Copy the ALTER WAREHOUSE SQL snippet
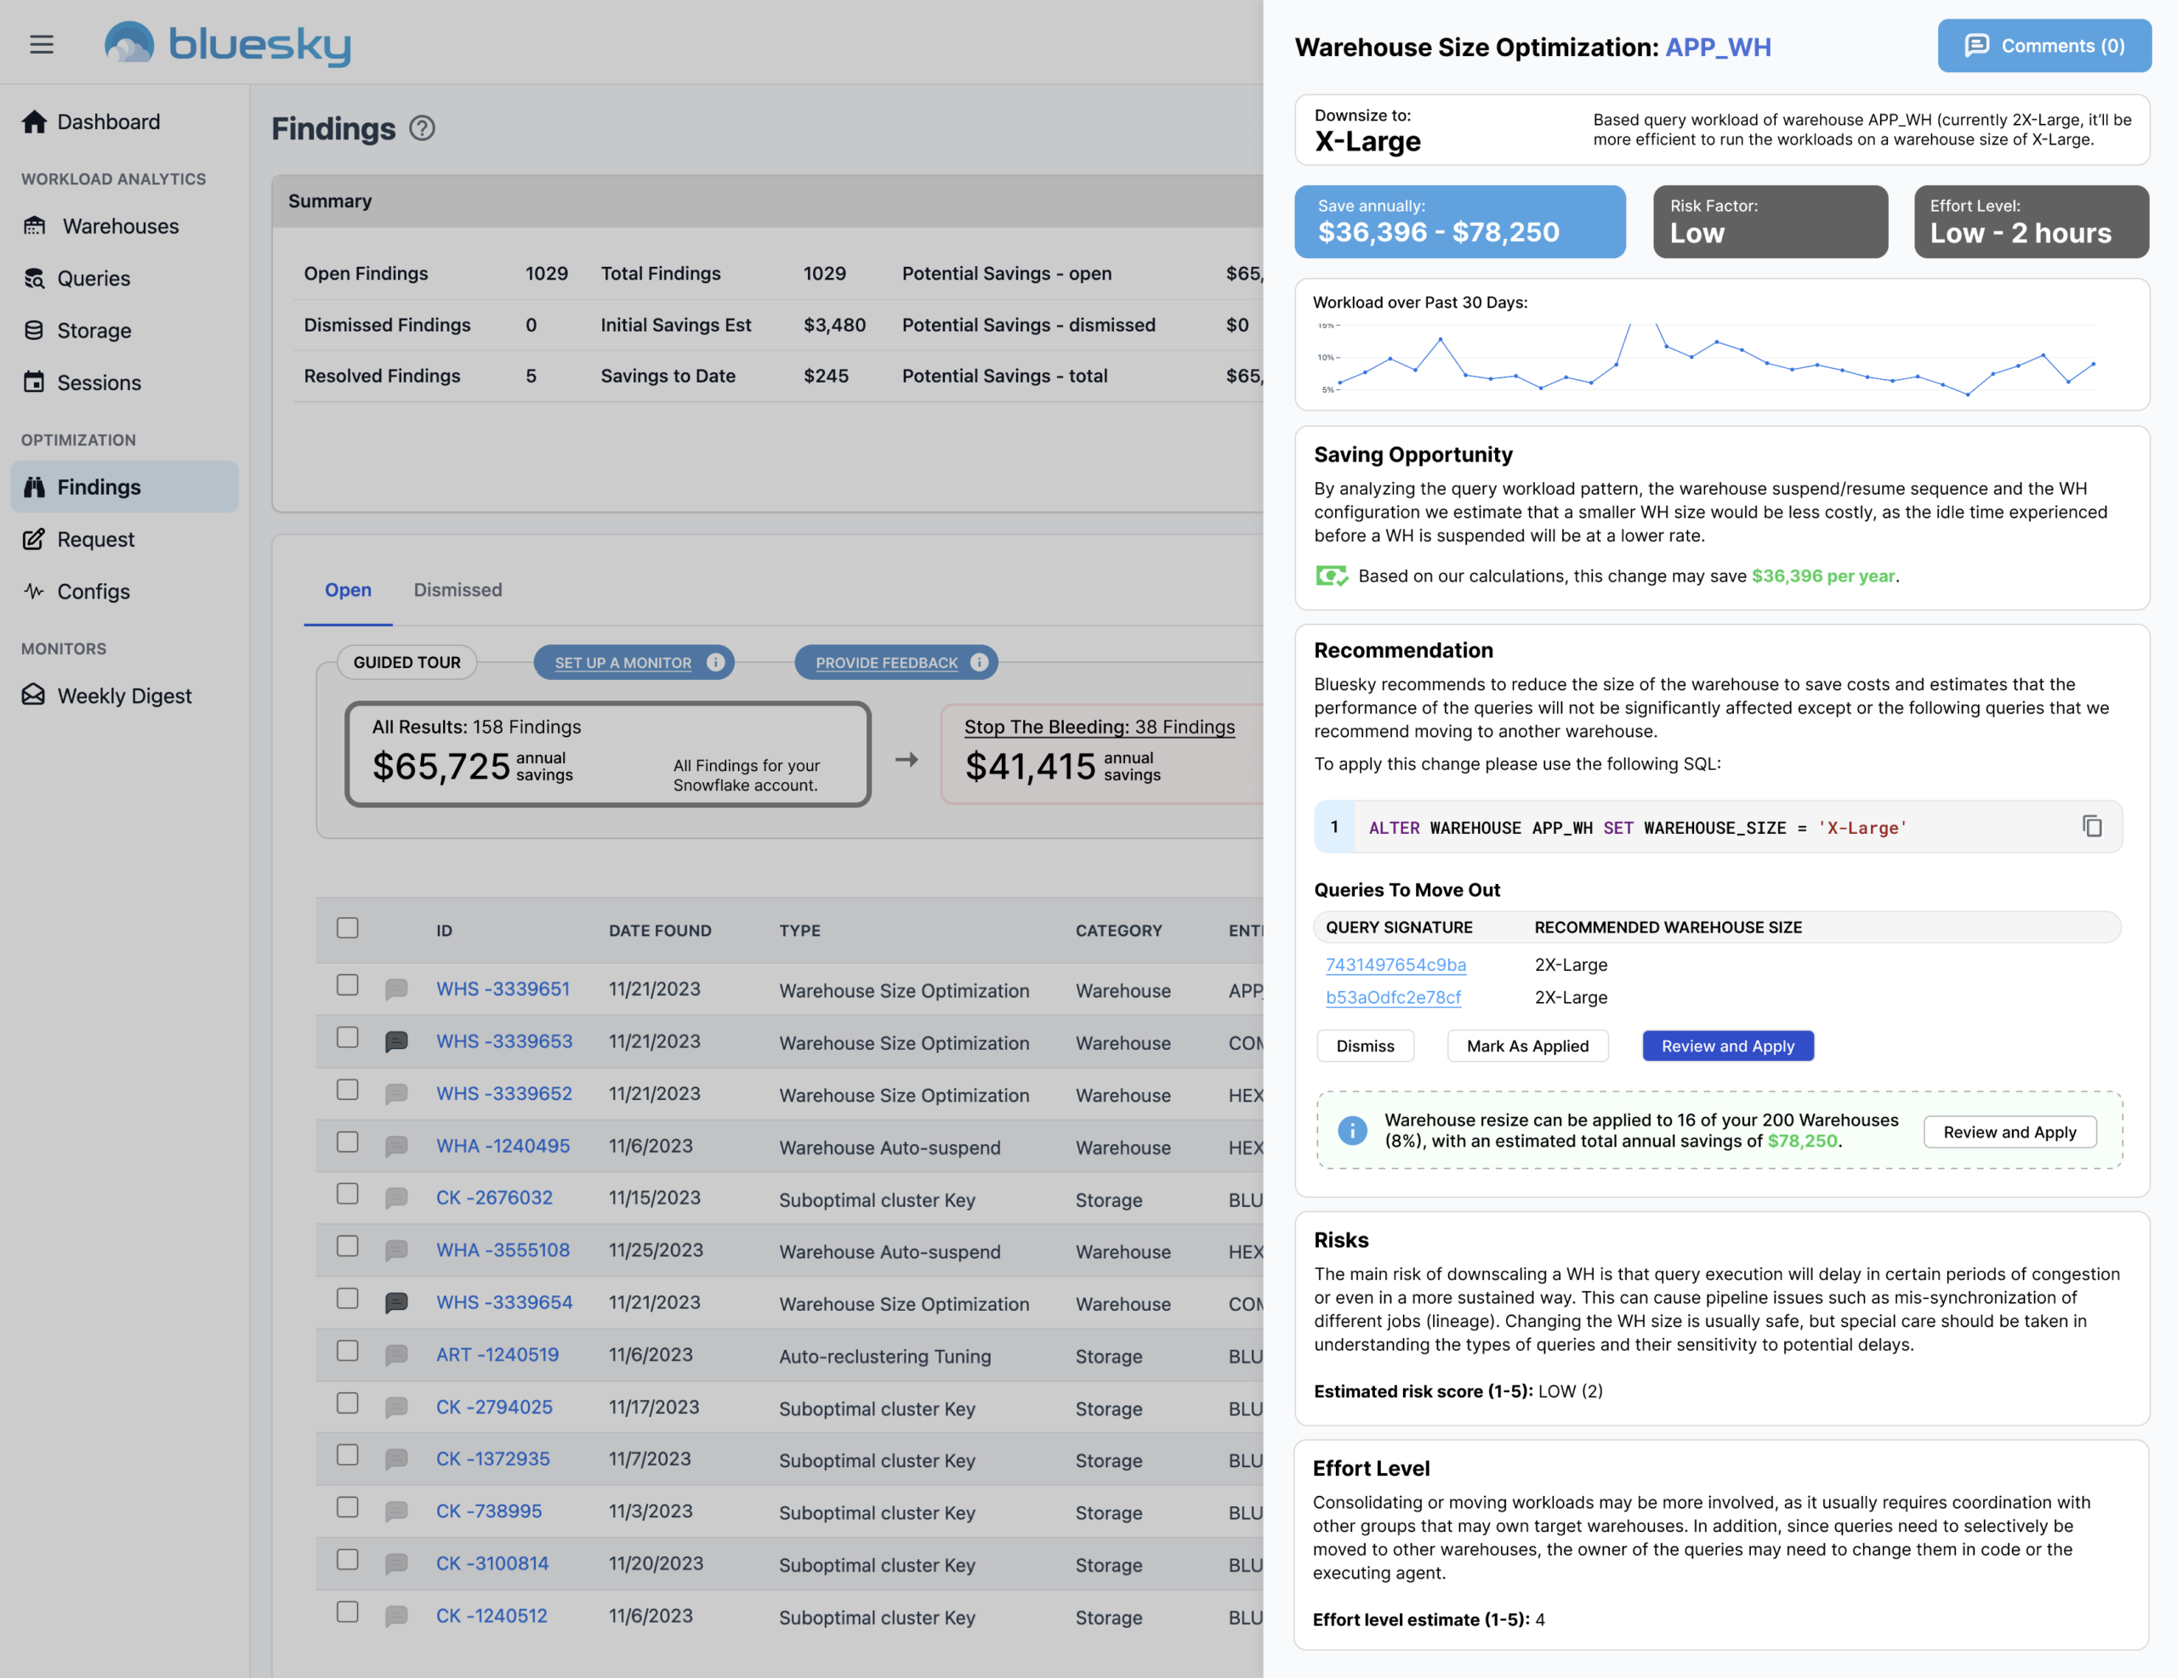 [x=2091, y=826]
